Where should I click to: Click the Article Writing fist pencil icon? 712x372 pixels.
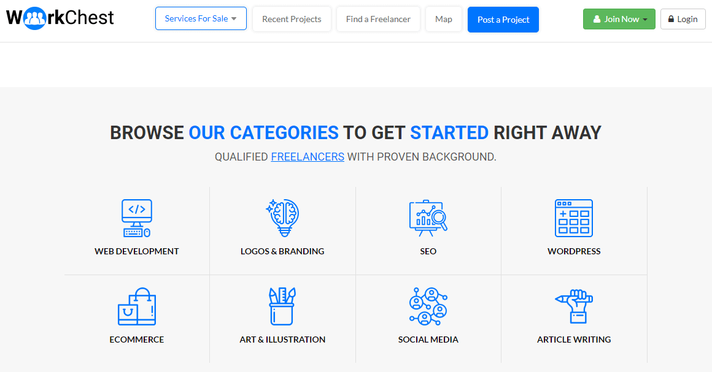[574, 306]
